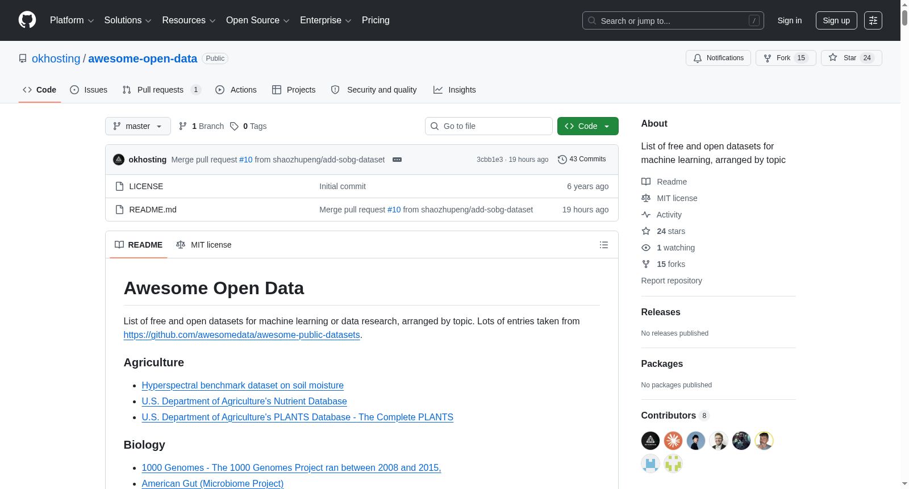
Task: Open the README.md file
Action: pos(153,210)
